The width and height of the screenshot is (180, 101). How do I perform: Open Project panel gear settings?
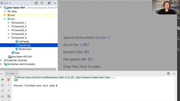tap(49, 3)
